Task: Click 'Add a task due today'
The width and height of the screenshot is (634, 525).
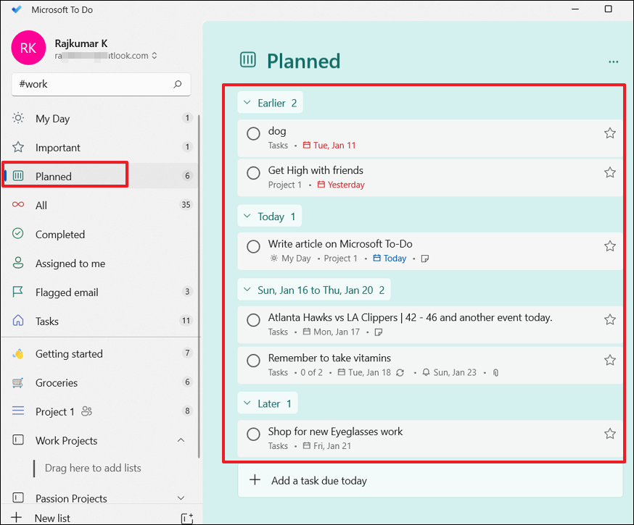Action: tap(430, 480)
